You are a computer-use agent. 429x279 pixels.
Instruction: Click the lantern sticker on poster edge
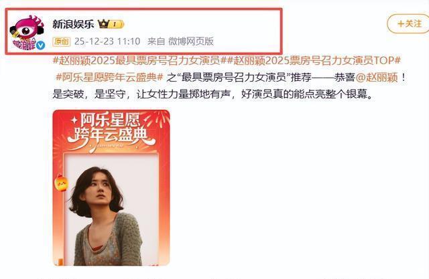(61, 183)
